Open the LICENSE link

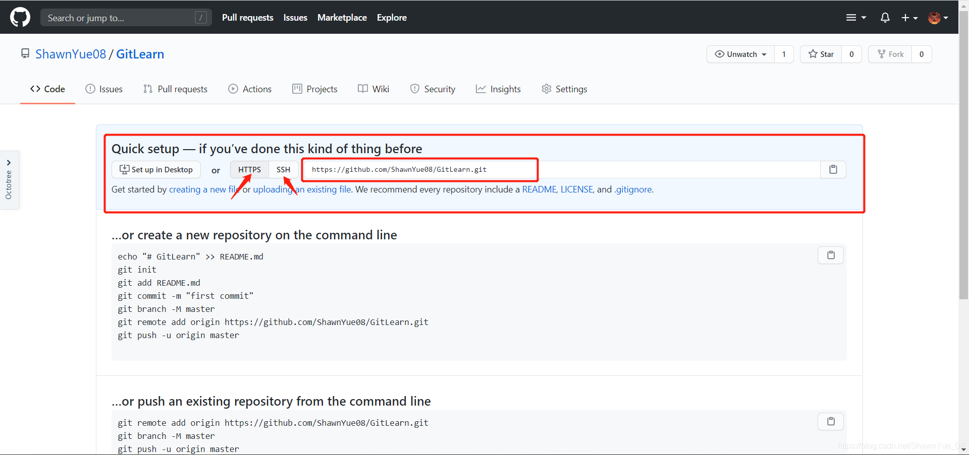[577, 189]
